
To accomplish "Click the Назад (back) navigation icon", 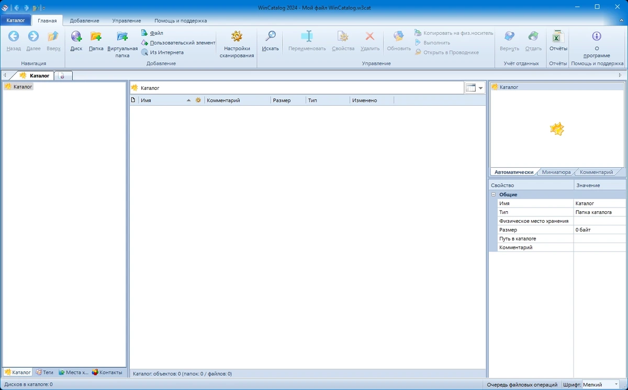I will (14, 36).
